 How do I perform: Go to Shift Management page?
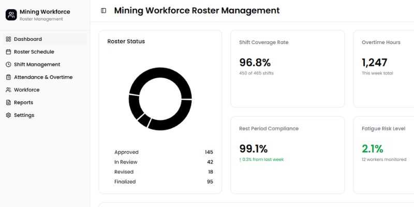coord(45,64)
